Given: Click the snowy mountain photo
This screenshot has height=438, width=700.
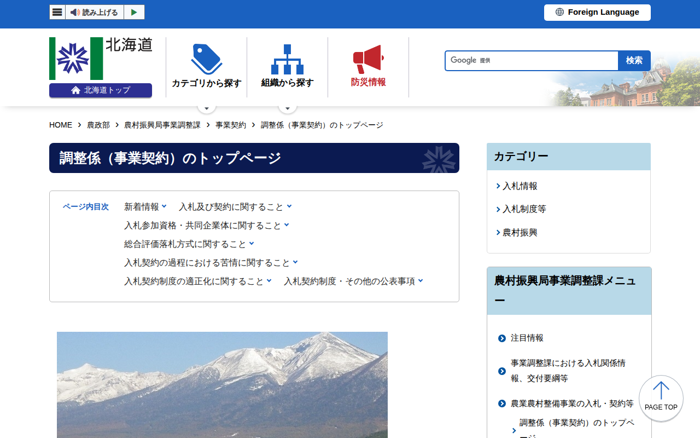Looking at the screenshot, I should pos(222,385).
